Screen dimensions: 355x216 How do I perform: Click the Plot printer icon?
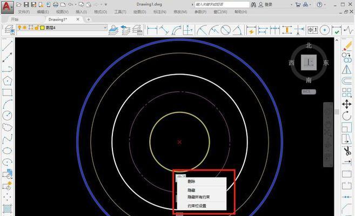pos(56,4)
